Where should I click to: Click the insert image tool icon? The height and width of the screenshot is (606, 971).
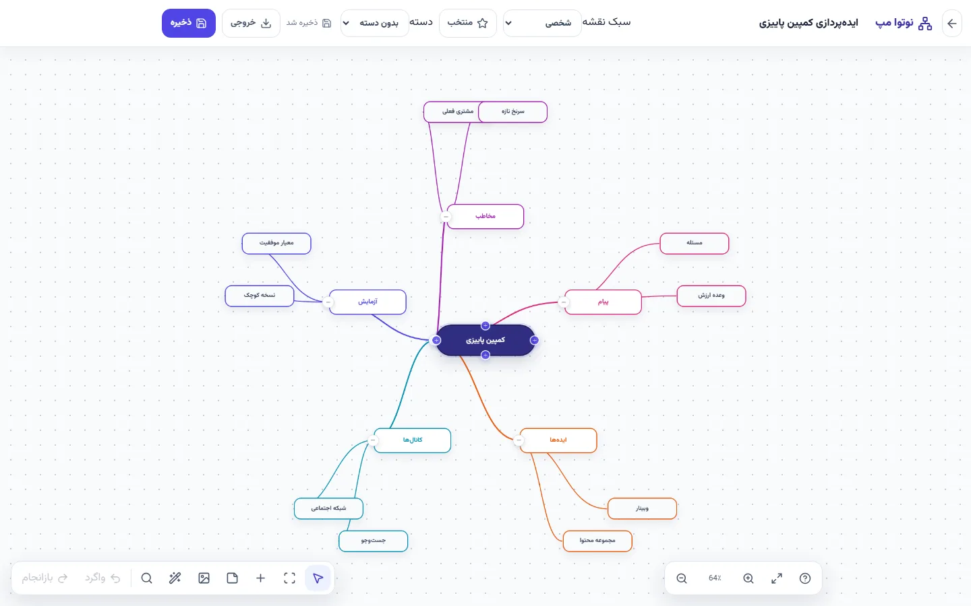[x=204, y=578]
